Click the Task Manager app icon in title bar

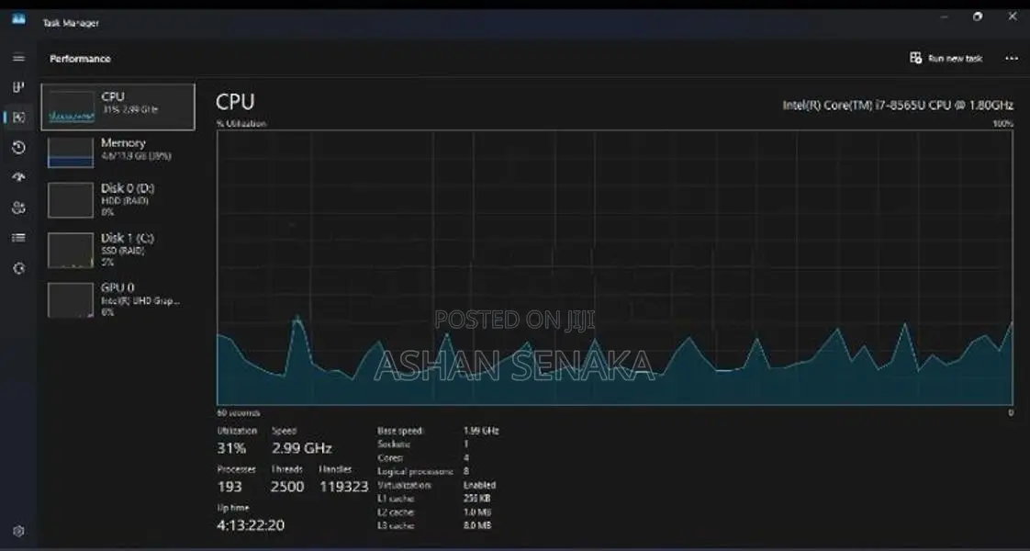(18, 19)
